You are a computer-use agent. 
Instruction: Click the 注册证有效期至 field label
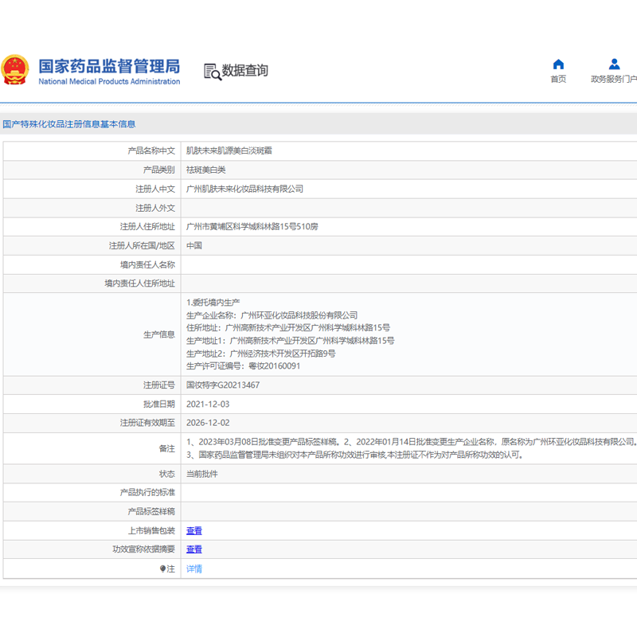[147, 423]
